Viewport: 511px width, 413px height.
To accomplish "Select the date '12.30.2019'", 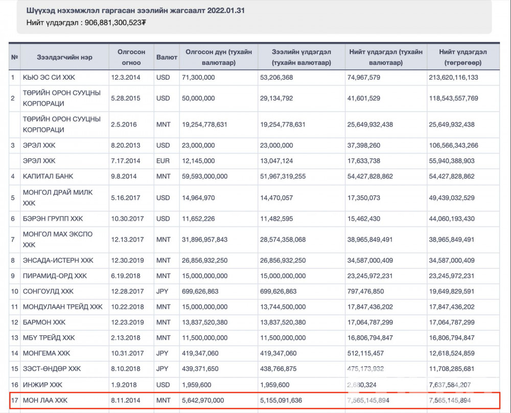I will coord(127,260).
